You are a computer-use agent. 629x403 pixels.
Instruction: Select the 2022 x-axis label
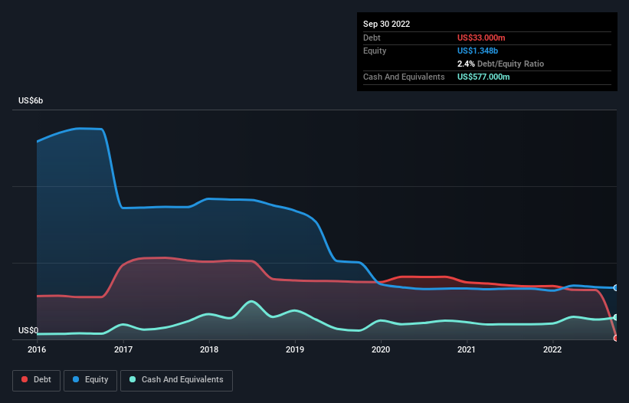pyautogui.click(x=552, y=349)
